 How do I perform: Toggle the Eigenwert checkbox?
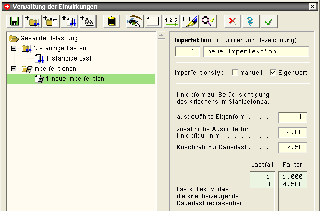(273, 73)
